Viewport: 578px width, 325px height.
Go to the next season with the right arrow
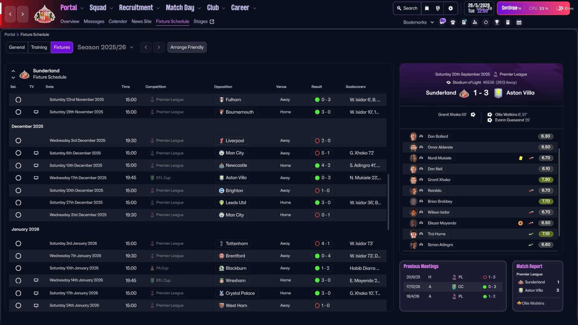(158, 47)
